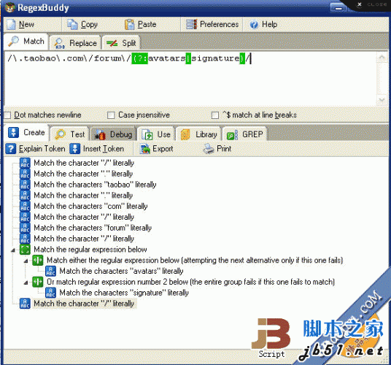This screenshot has width=391, height=365.
Task: Click the Copy toolbar icon
Action: tap(72, 24)
